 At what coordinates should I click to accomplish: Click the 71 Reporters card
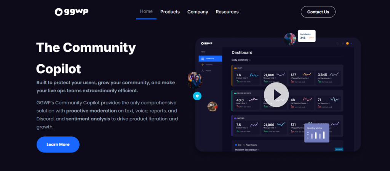click(328, 103)
